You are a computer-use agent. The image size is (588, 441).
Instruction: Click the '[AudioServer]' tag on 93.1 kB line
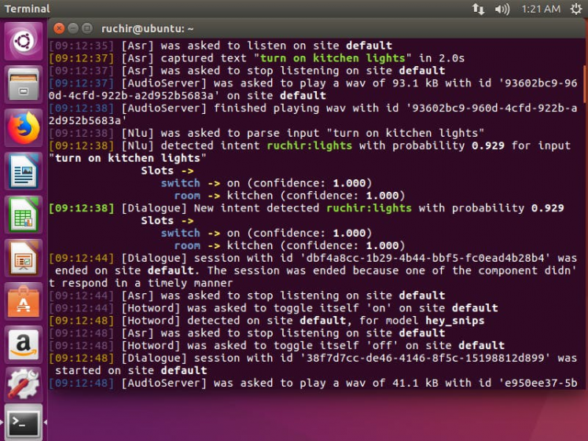tap(164, 83)
